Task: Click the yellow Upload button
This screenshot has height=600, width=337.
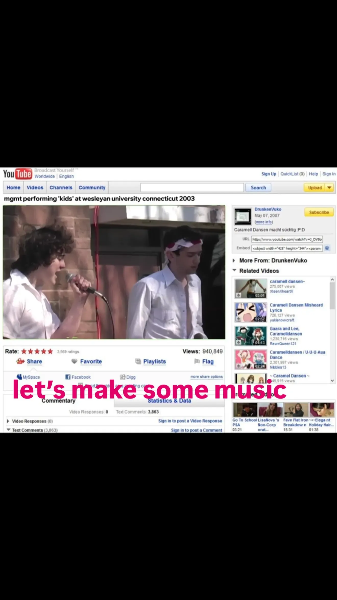Action: pyautogui.click(x=315, y=188)
